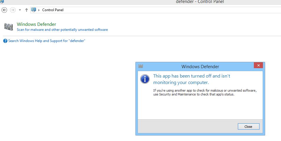
Task: Open Search Windows Help and Support link
Action: pyautogui.click(x=47, y=41)
